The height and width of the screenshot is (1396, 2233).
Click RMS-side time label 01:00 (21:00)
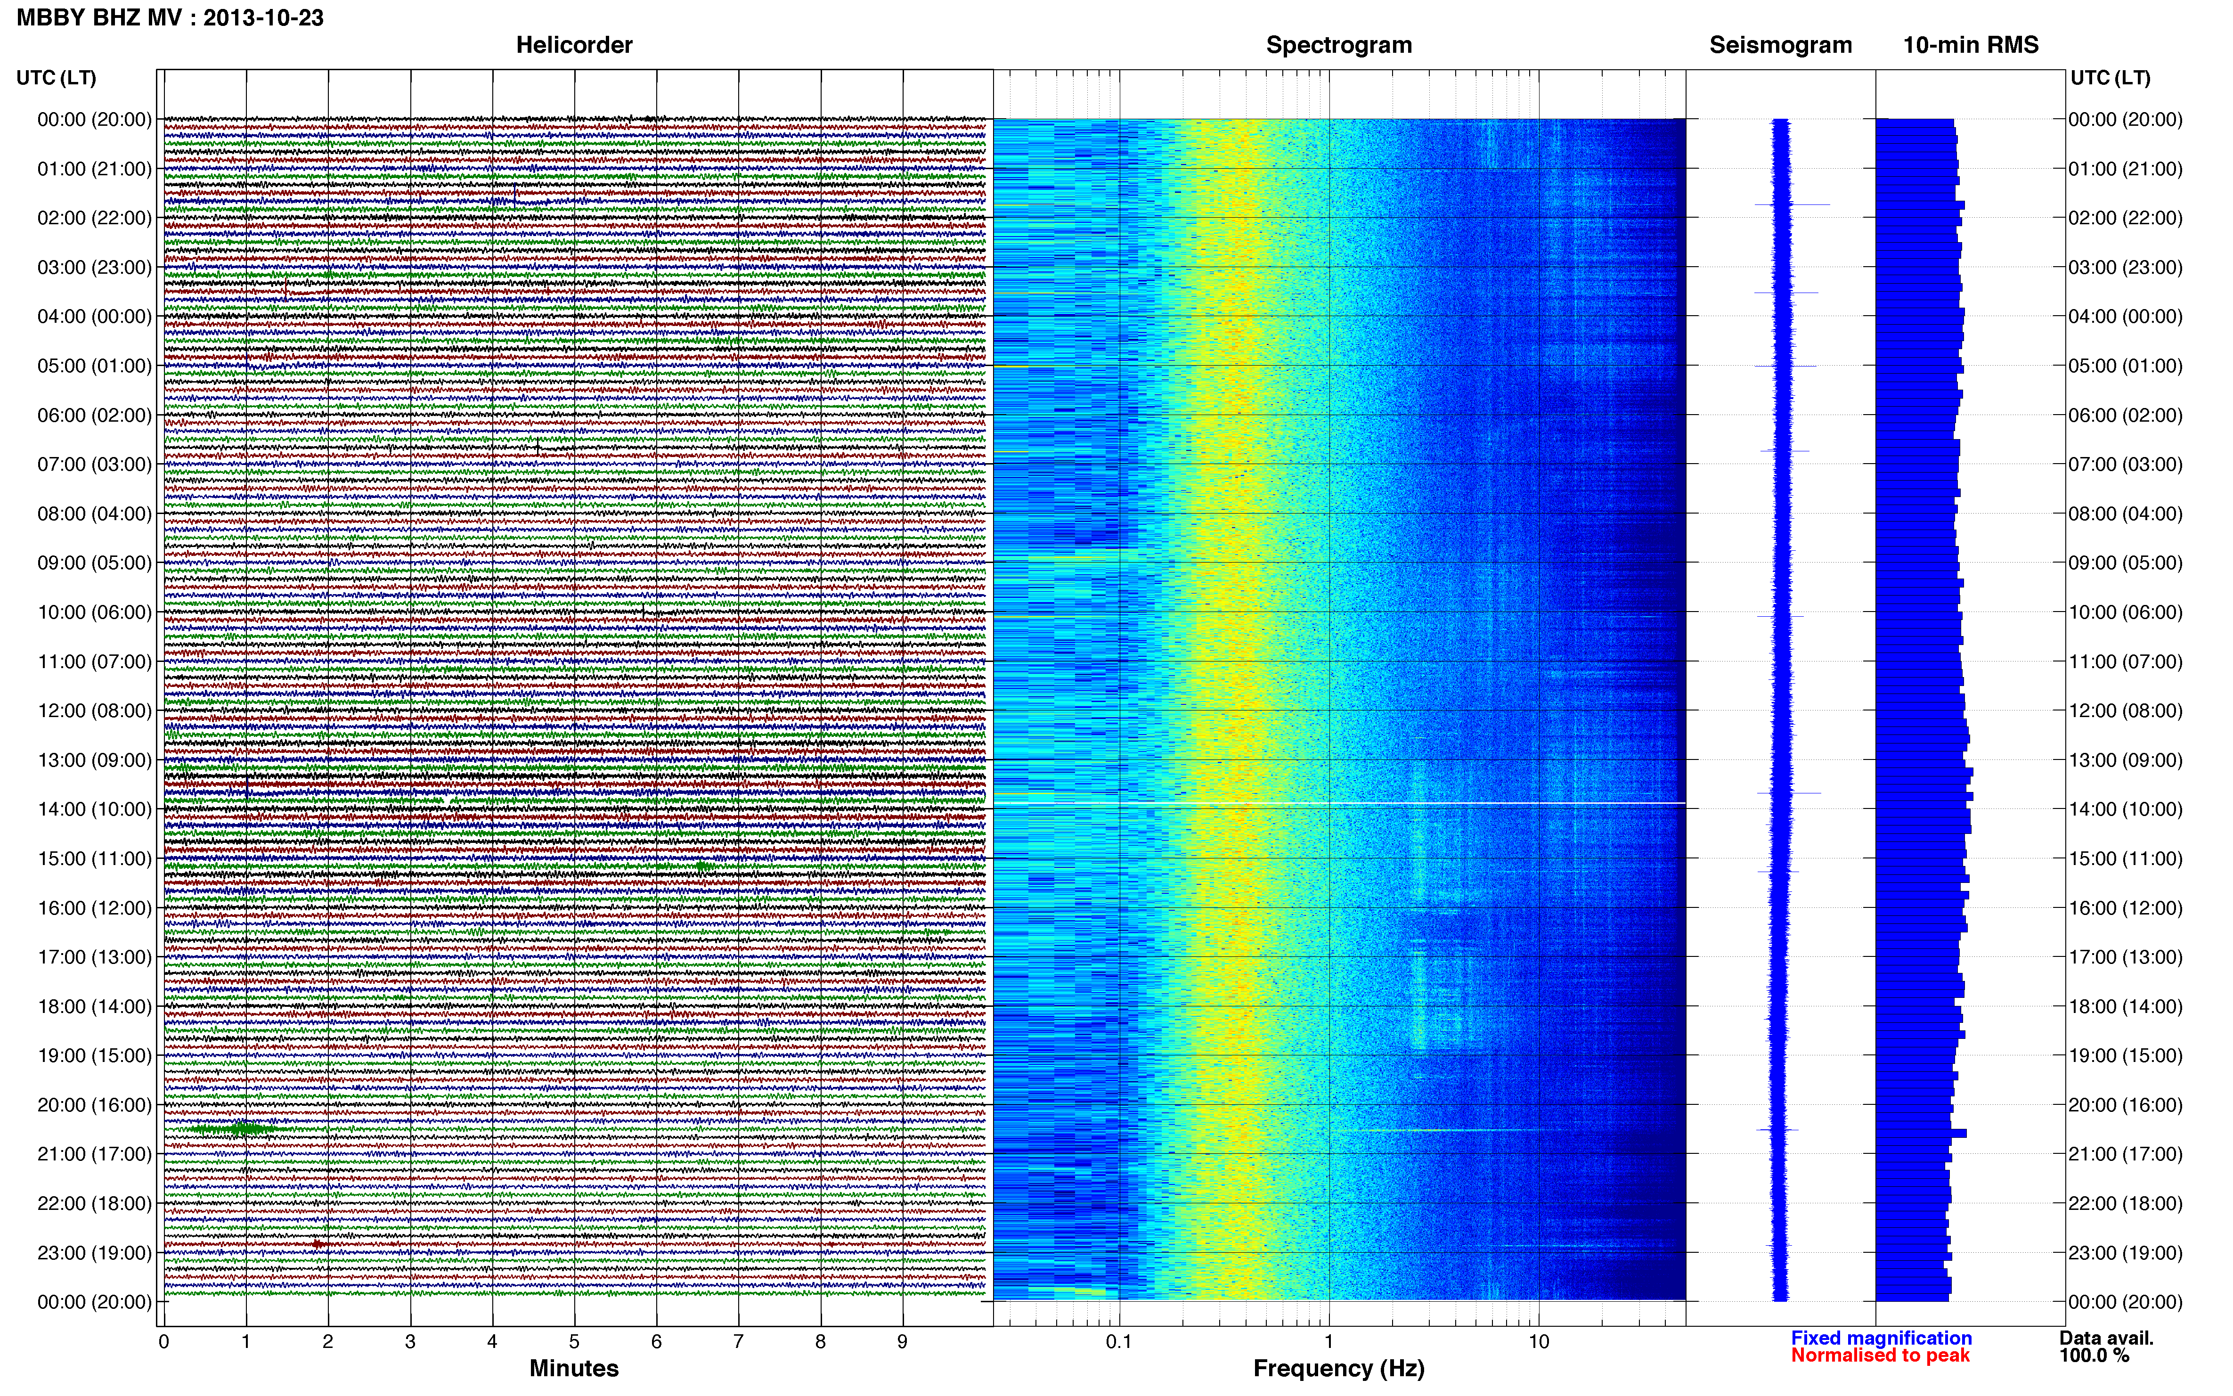click(x=2125, y=169)
